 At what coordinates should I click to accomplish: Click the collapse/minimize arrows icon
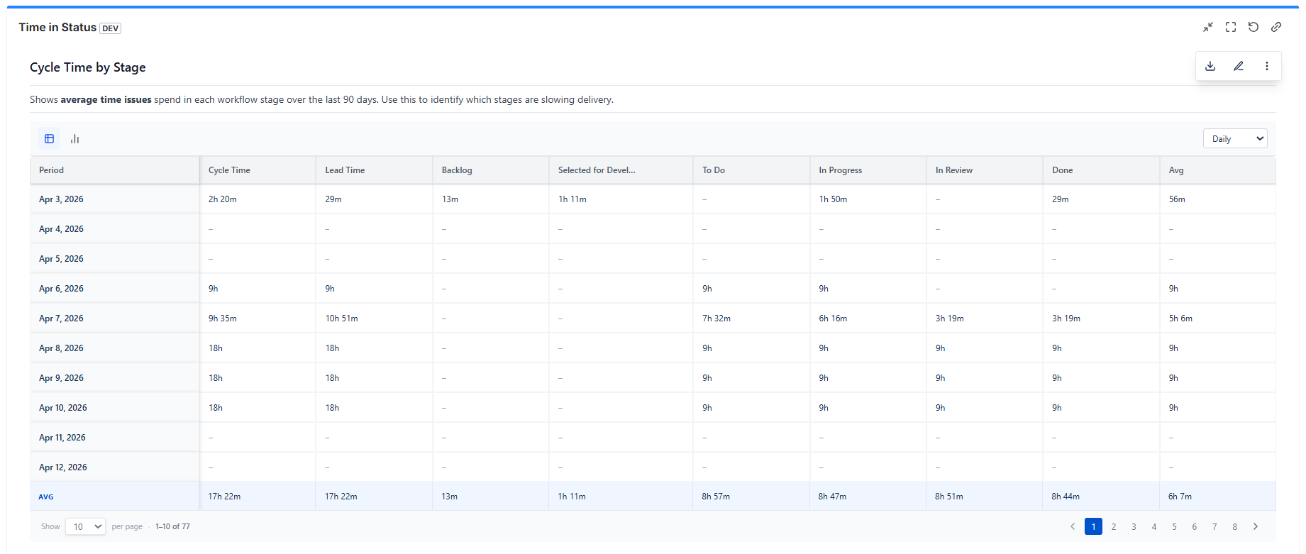tap(1208, 27)
